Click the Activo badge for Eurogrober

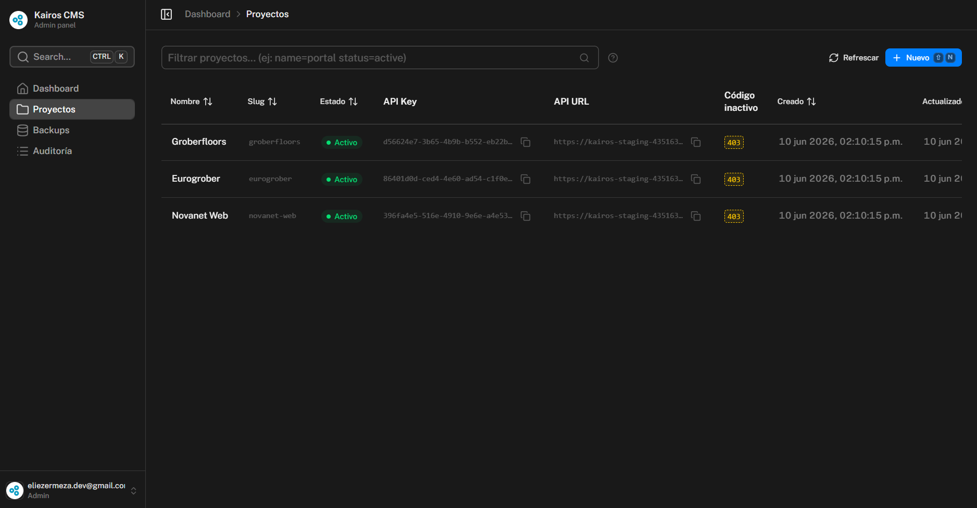pyautogui.click(x=342, y=179)
